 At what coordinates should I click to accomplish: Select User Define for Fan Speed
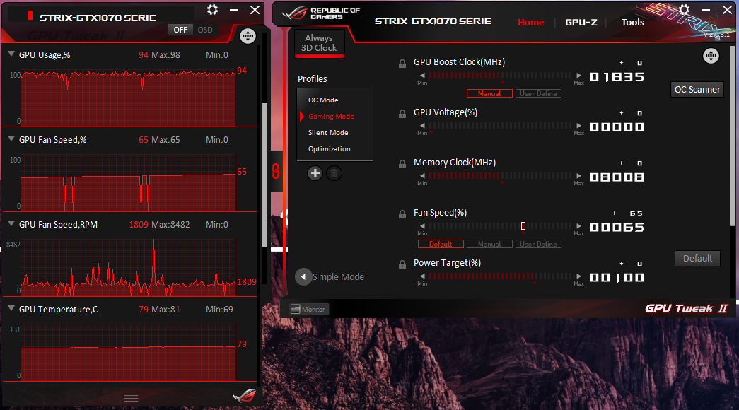coord(538,244)
